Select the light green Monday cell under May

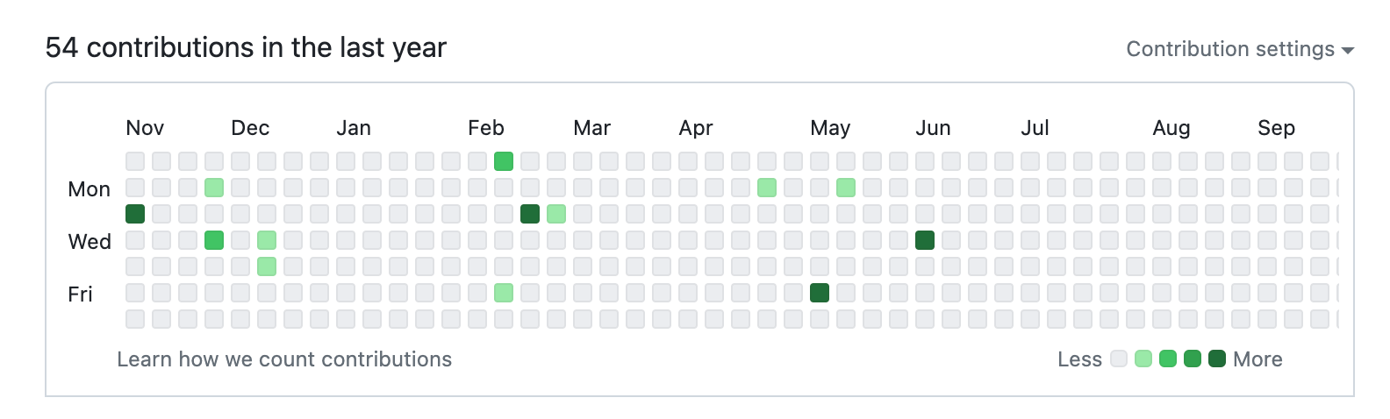(846, 188)
